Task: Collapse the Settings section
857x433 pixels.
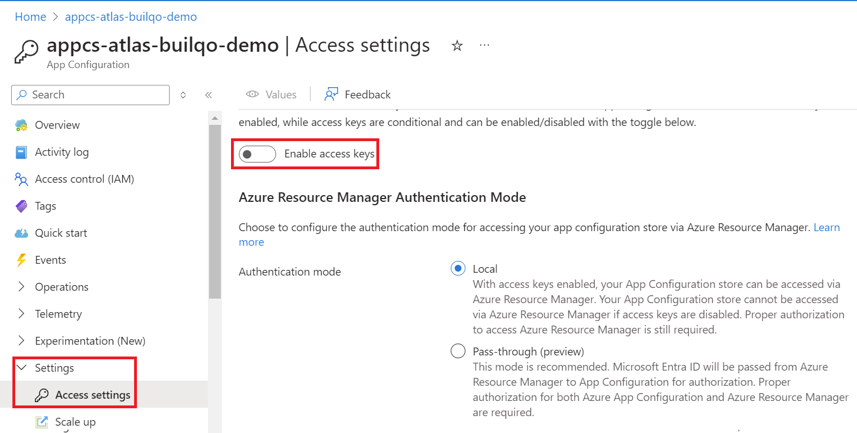Action: [x=21, y=368]
